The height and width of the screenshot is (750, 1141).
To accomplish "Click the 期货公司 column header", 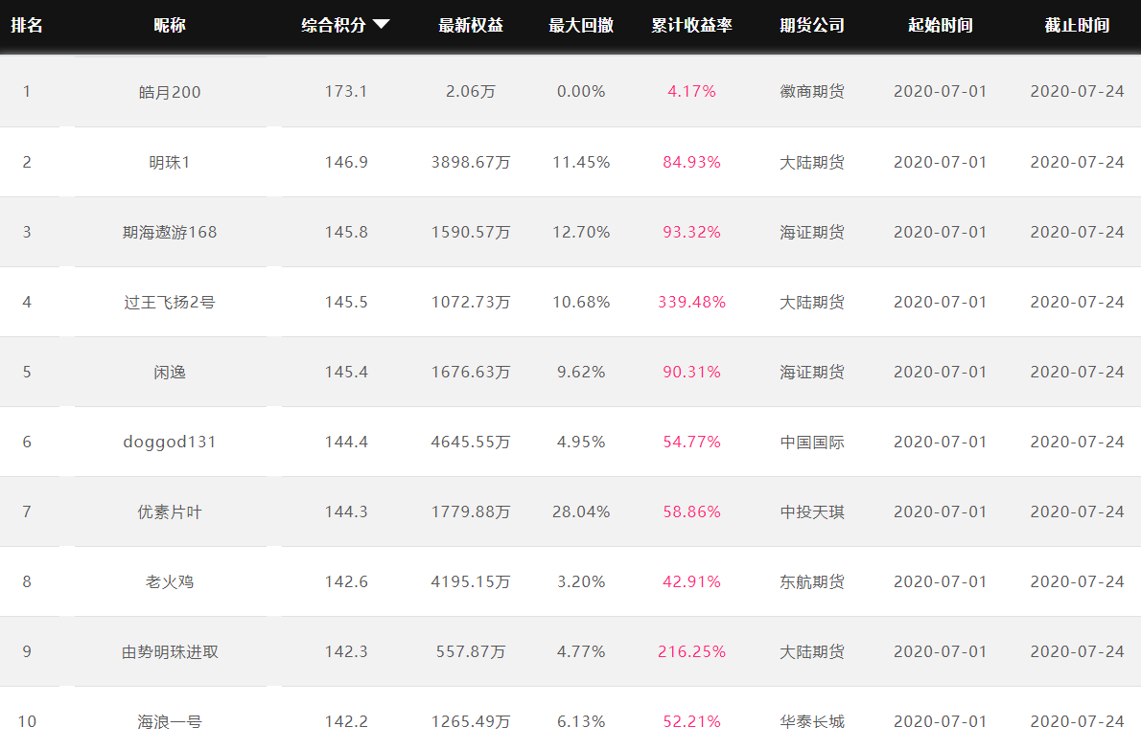I will point(812,26).
